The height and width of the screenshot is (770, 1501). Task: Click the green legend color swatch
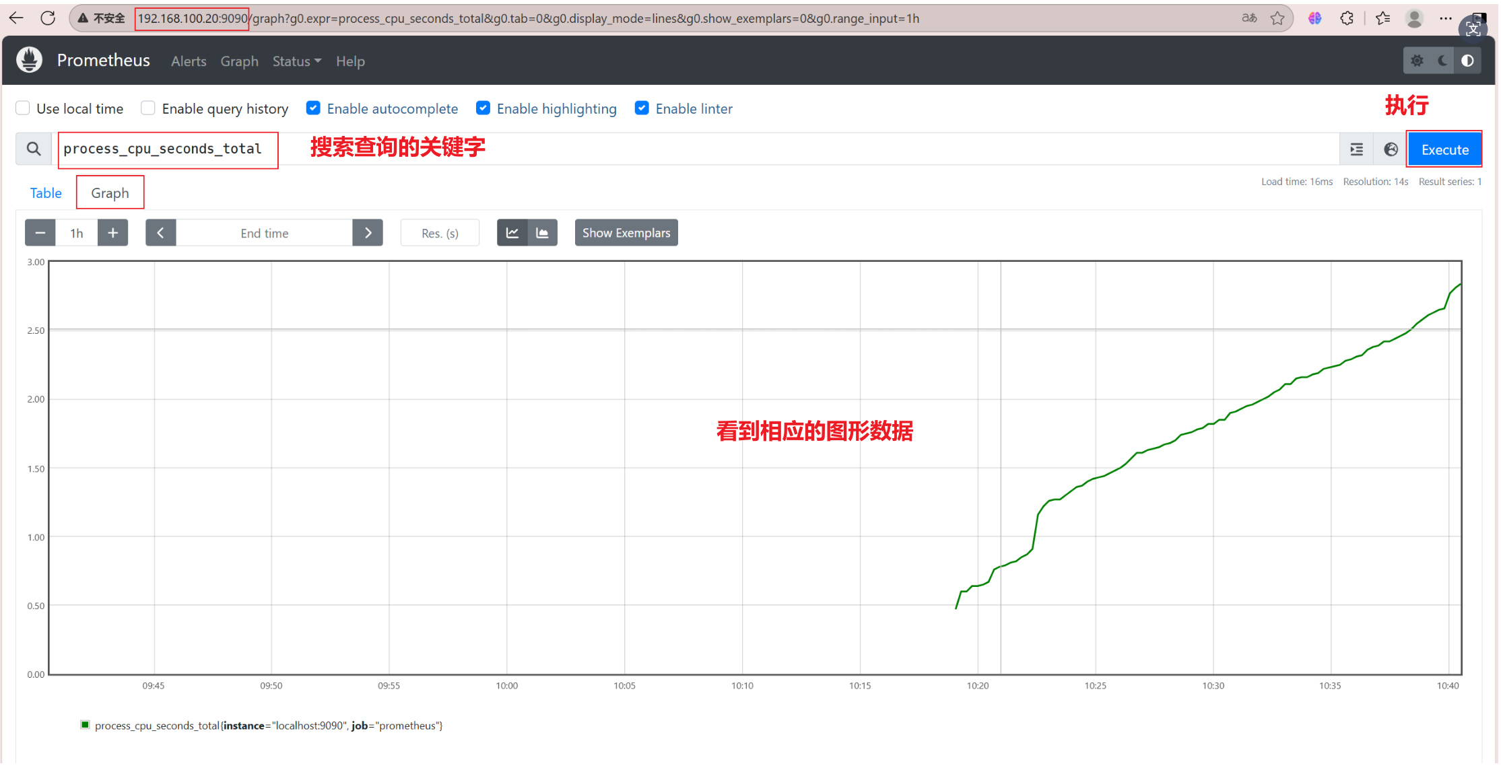tap(85, 725)
